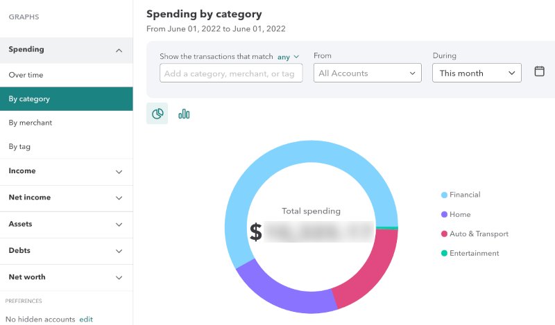
Task: Collapse the Spending section
Action: [x=119, y=50]
